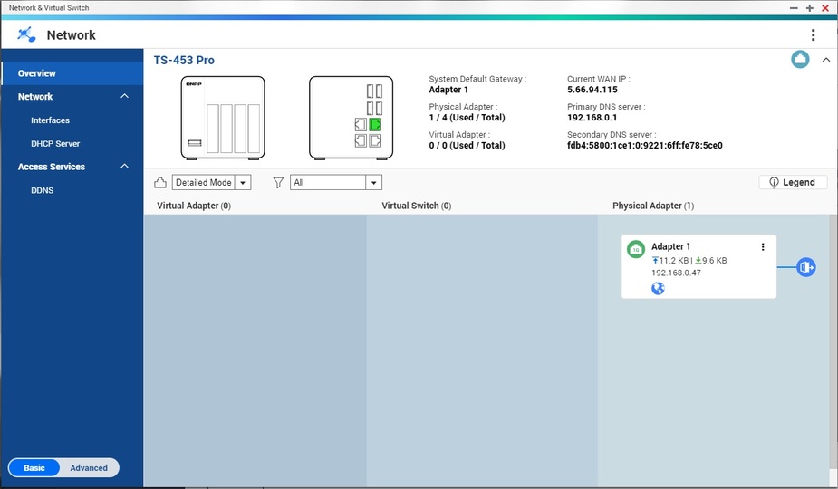Open the Legend button
This screenshot has width=838, height=489.
click(x=793, y=182)
